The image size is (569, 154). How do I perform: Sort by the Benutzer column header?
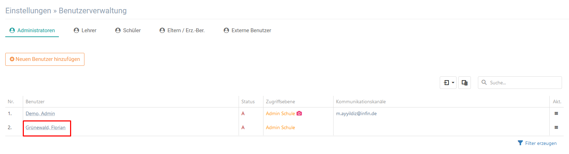click(35, 101)
